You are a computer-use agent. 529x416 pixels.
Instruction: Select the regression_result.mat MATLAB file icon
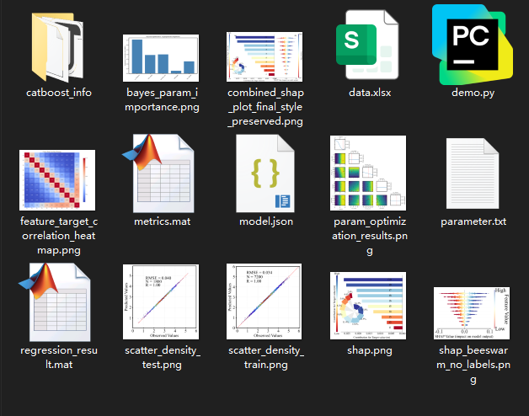(55, 302)
